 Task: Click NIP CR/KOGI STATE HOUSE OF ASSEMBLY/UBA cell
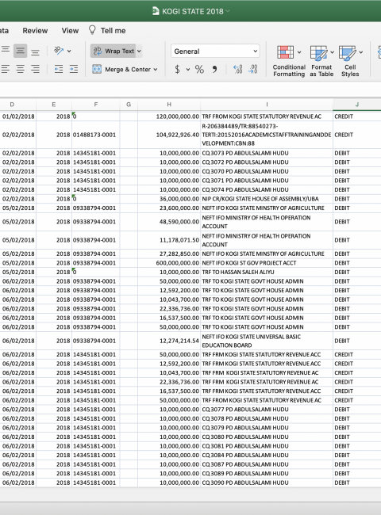click(267, 199)
